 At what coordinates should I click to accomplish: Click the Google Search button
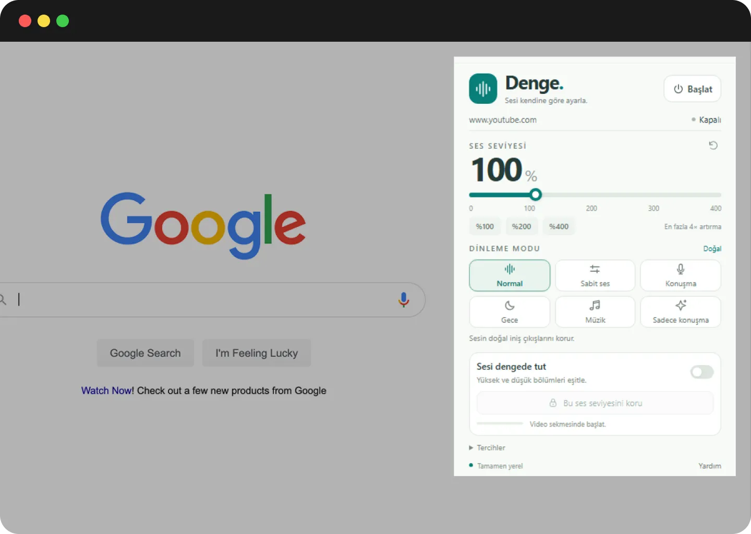pos(146,353)
